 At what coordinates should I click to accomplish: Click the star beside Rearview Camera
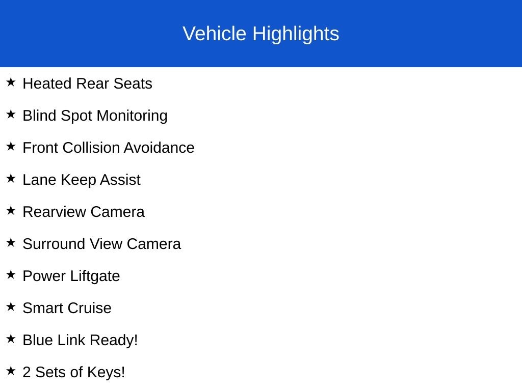[x=11, y=210]
